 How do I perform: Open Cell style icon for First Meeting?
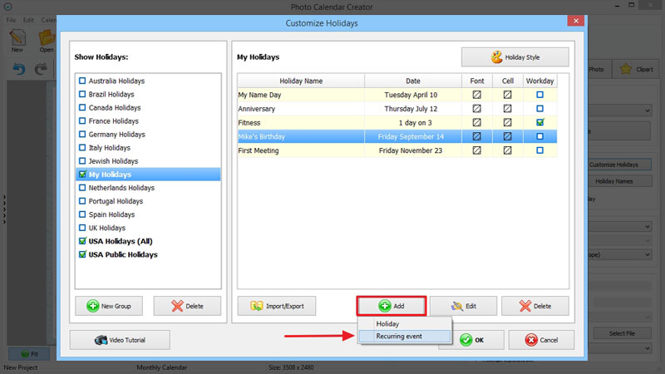click(x=507, y=150)
